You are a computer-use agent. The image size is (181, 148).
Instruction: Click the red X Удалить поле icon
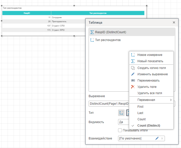point(133,87)
